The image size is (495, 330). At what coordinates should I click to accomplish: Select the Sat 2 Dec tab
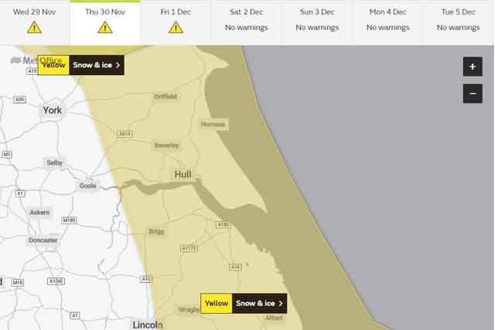[246, 22]
